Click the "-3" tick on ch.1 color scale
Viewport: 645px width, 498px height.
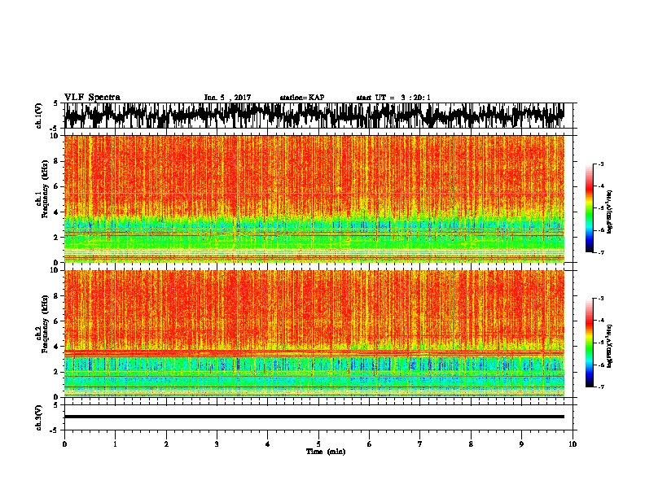601,164
